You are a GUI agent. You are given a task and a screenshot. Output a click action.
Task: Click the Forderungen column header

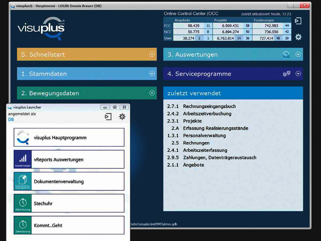[264, 20]
